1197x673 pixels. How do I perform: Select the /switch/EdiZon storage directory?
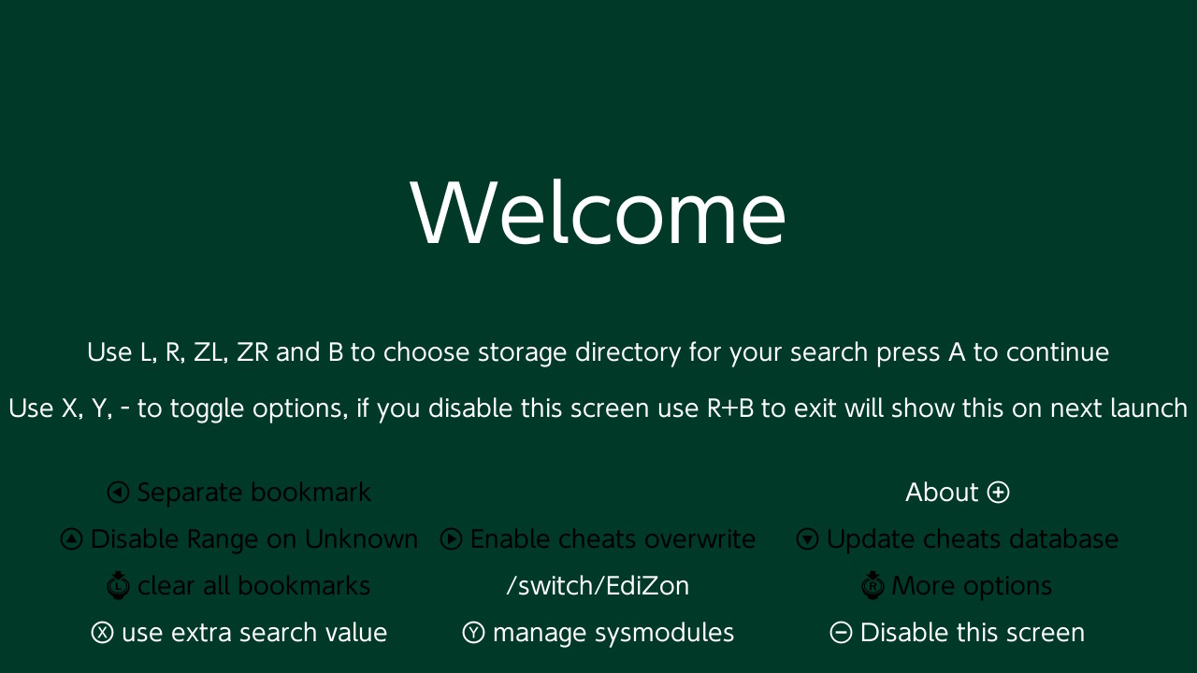coord(598,586)
